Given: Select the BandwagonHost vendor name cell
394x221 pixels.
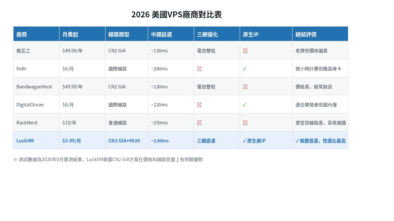Looking at the screenshot, I should tap(36, 86).
